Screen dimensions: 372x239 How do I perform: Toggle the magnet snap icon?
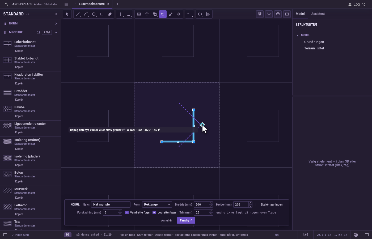(260, 14)
